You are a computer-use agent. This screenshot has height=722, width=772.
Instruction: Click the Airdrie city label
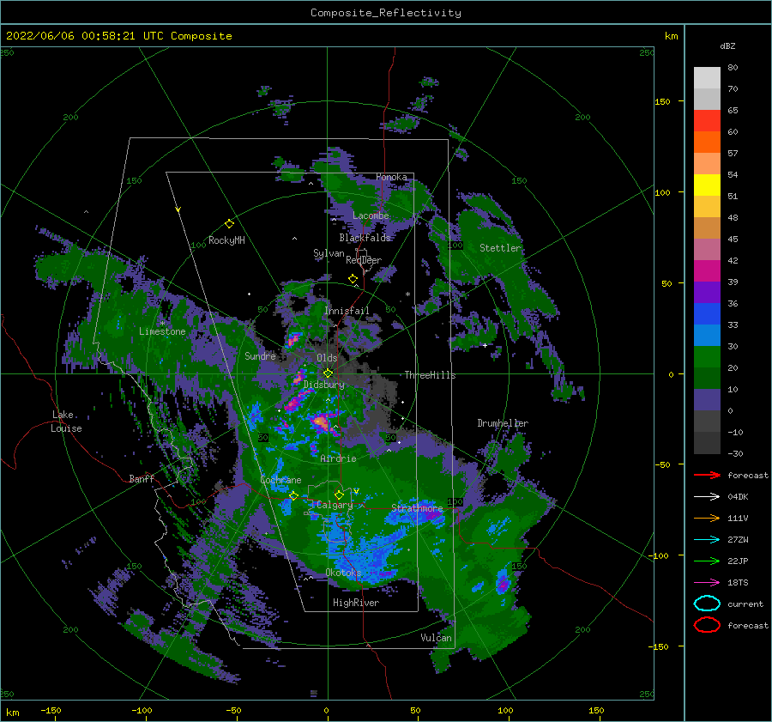338,458
